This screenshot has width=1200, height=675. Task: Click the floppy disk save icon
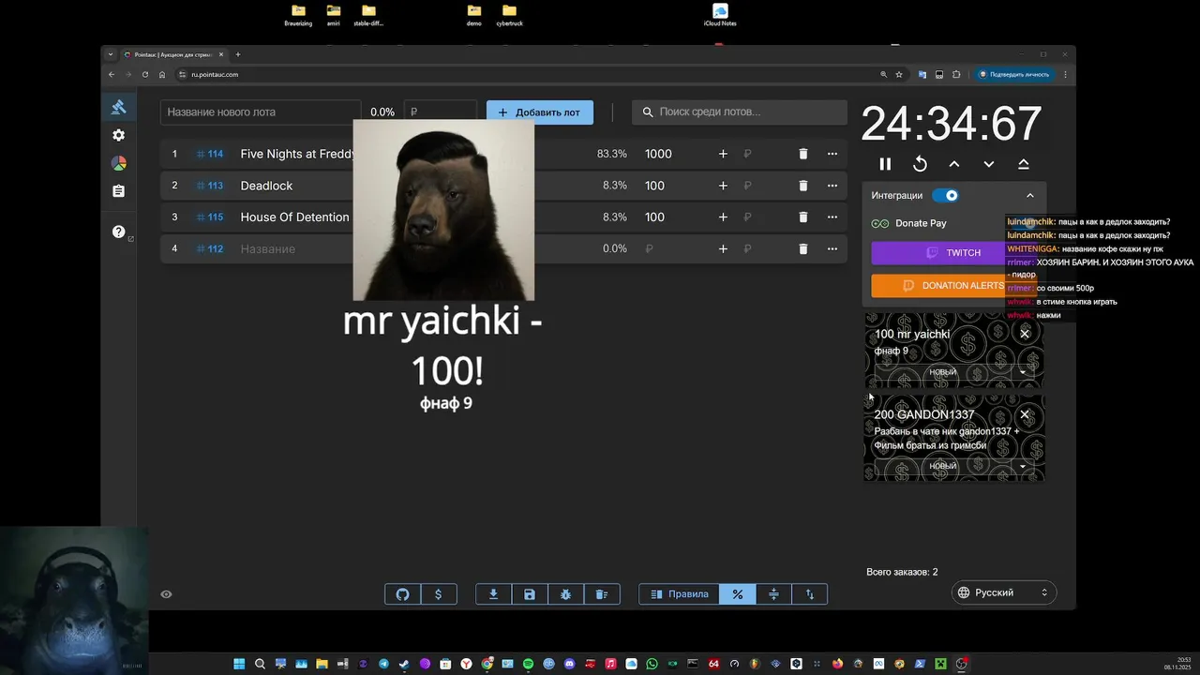coord(530,594)
